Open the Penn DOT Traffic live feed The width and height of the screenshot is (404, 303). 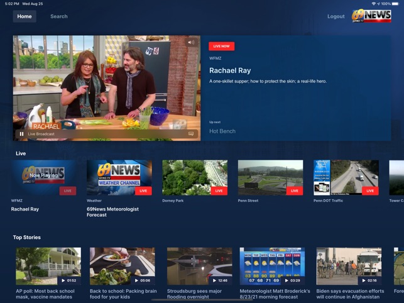[x=346, y=177]
